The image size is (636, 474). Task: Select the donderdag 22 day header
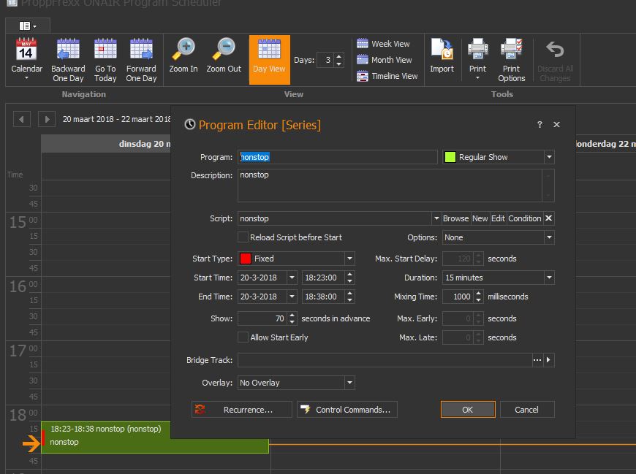pyautogui.click(x=605, y=144)
